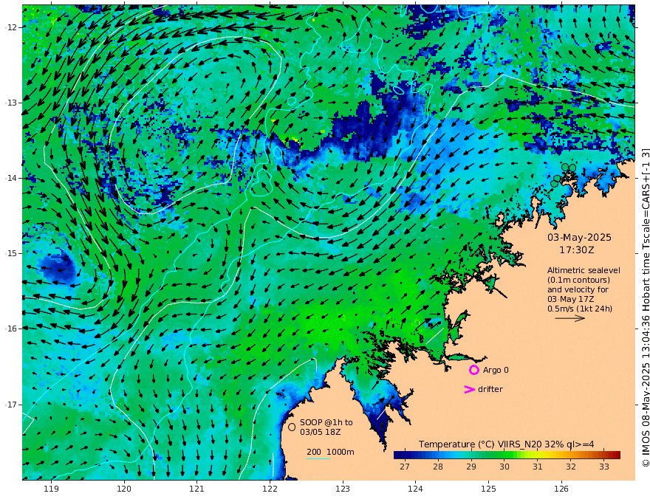650x502 pixels.
Task: Click the longitude 125 axis label
Action: [488, 489]
